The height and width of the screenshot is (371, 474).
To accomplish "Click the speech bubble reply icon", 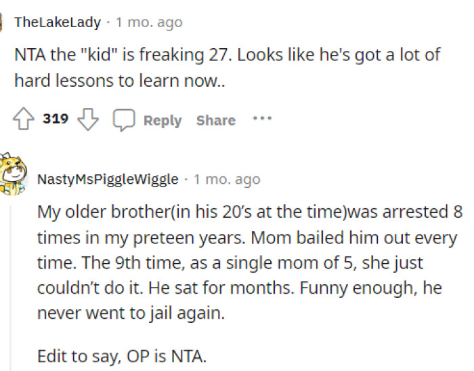I will (123, 120).
